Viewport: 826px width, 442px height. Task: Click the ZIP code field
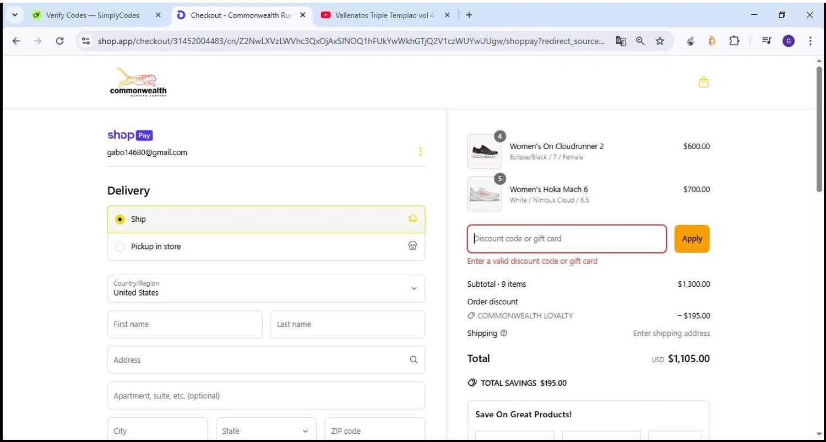pyautogui.click(x=375, y=431)
